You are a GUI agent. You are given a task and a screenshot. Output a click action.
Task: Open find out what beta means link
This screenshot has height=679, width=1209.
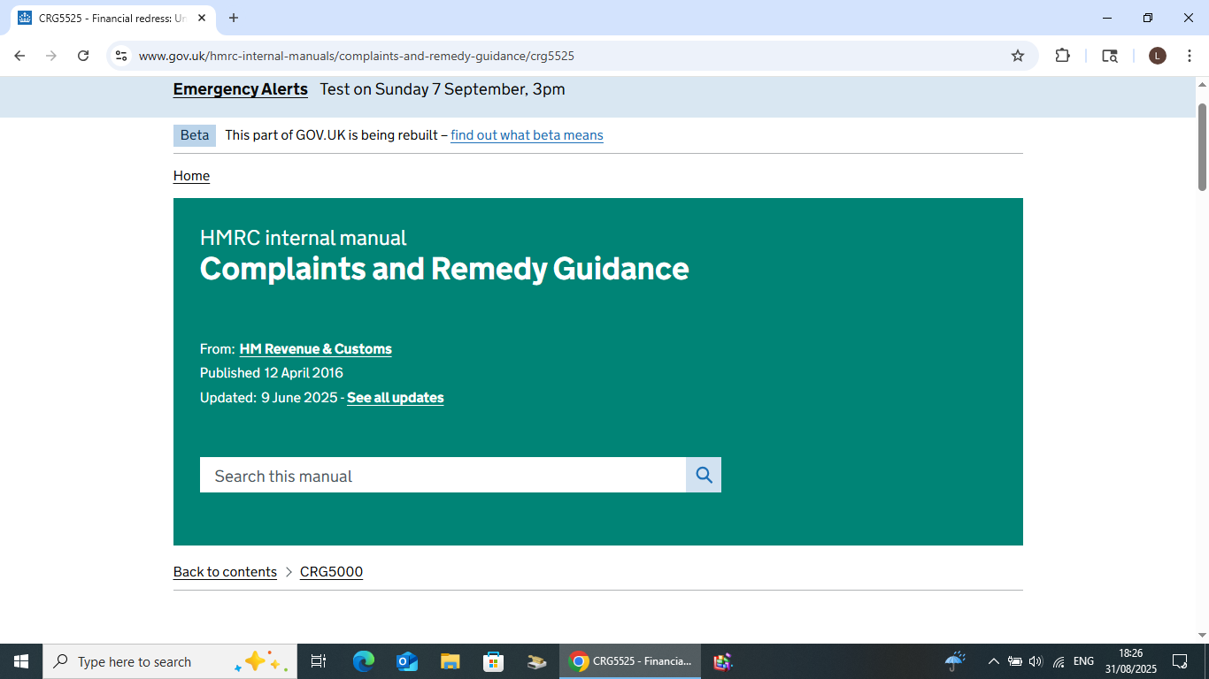click(x=527, y=135)
